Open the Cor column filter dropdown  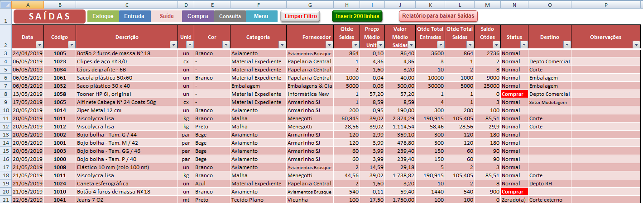[226, 45]
